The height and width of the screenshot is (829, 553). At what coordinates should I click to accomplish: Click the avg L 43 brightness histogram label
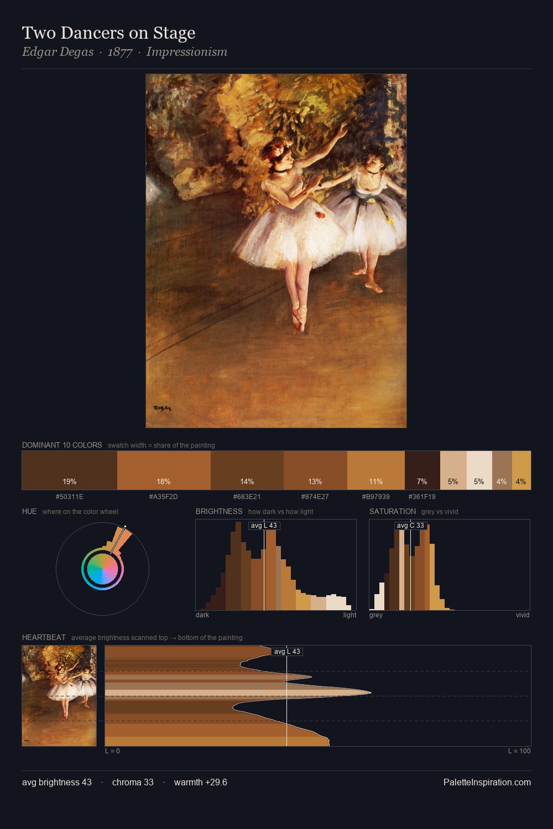click(x=264, y=526)
